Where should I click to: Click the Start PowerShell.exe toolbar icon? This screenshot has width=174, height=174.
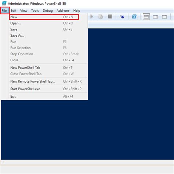pyautogui.click(x=134, y=17)
